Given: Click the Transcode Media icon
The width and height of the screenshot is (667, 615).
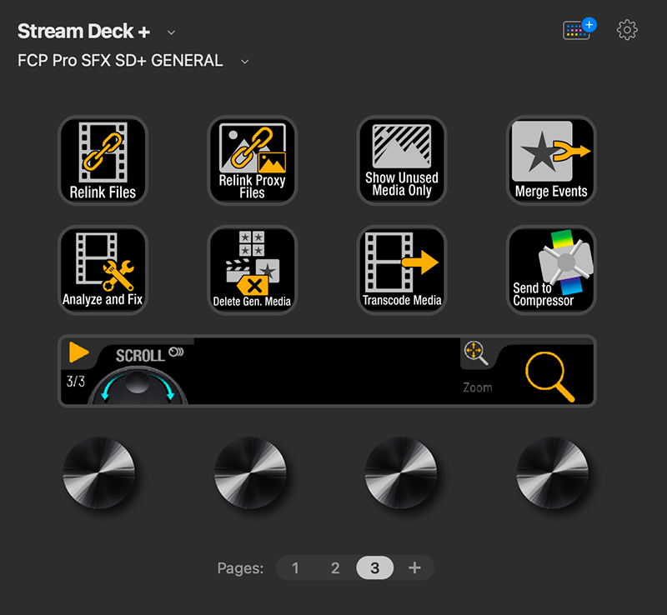Looking at the screenshot, I should tap(401, 270).
